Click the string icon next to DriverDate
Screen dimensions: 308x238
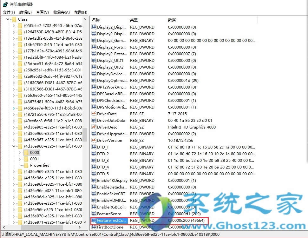pyautogui.click(x=94, y=114)
